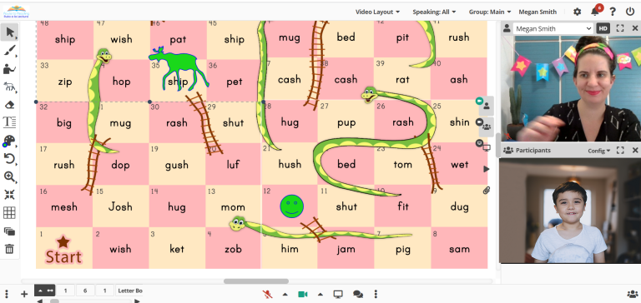Image resolution: width=641 pixels, height=303 pixels.
Task: Click the power logout icon
Action: click(x=630, y=12)
